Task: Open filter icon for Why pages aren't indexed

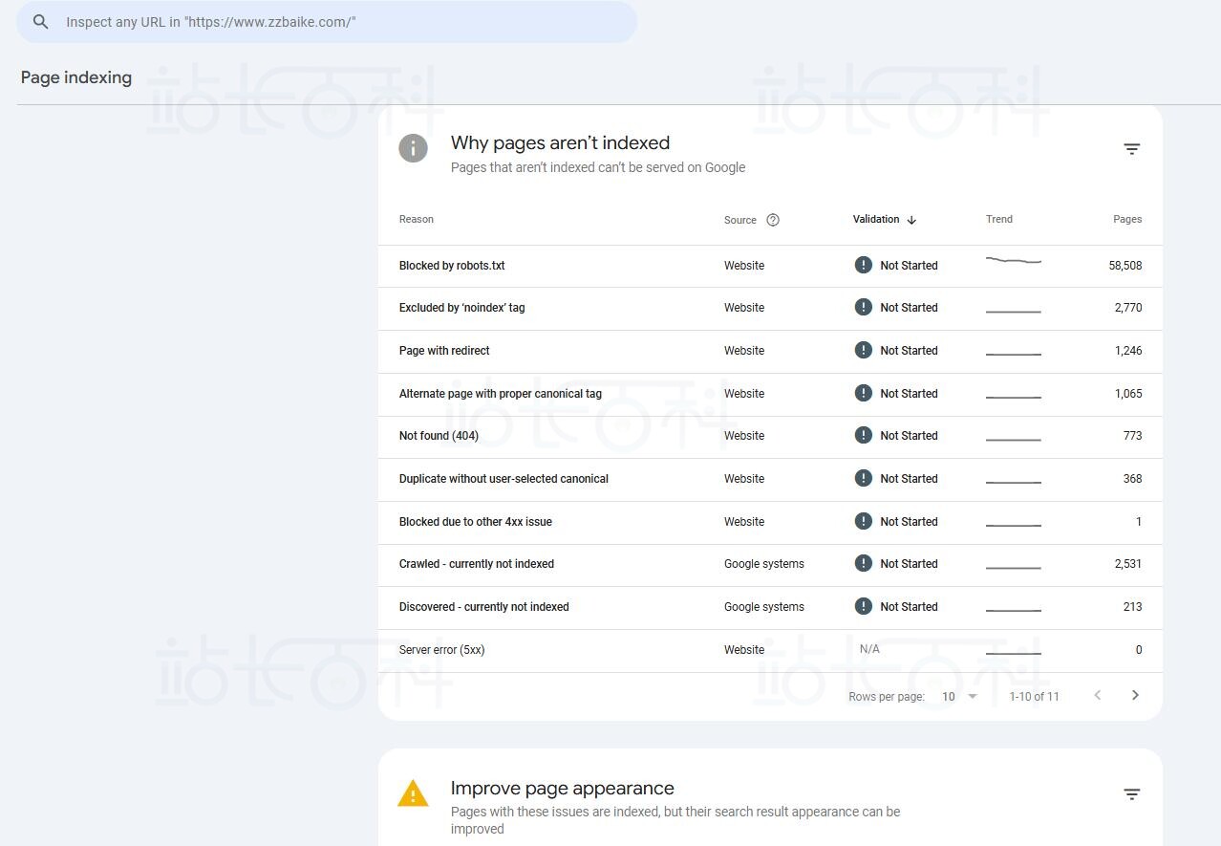Action: point(1131,149)
